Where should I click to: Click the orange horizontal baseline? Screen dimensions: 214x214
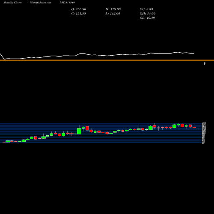[107, 60]
